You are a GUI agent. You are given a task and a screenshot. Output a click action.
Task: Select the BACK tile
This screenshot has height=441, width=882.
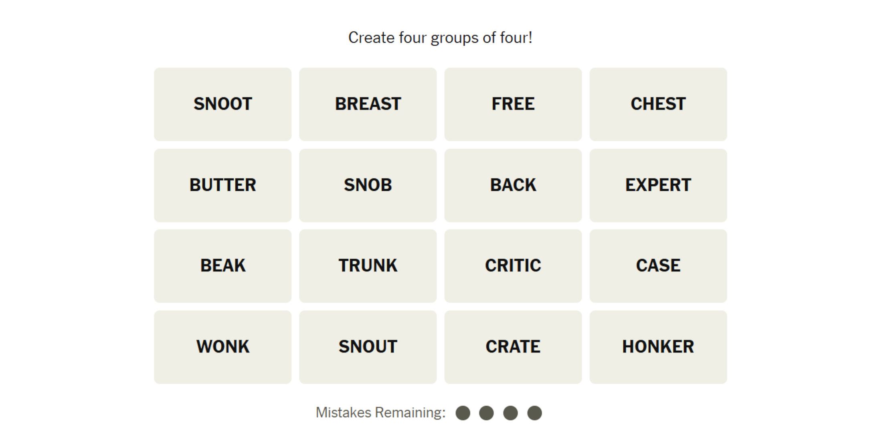pos(513,184)
